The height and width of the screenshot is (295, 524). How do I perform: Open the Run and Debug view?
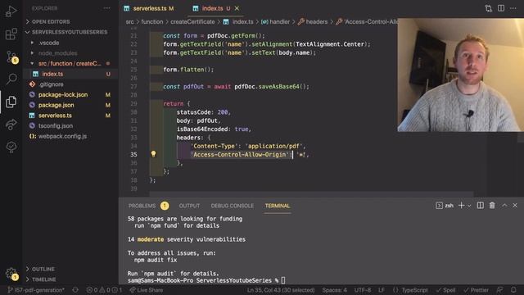(x=11, y=11)
